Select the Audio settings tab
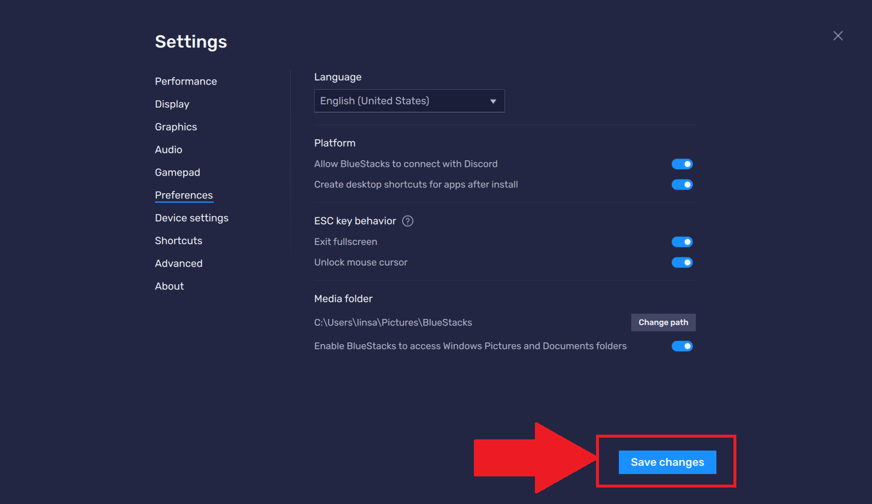872x504 pixels. click(x=169, y=150)
